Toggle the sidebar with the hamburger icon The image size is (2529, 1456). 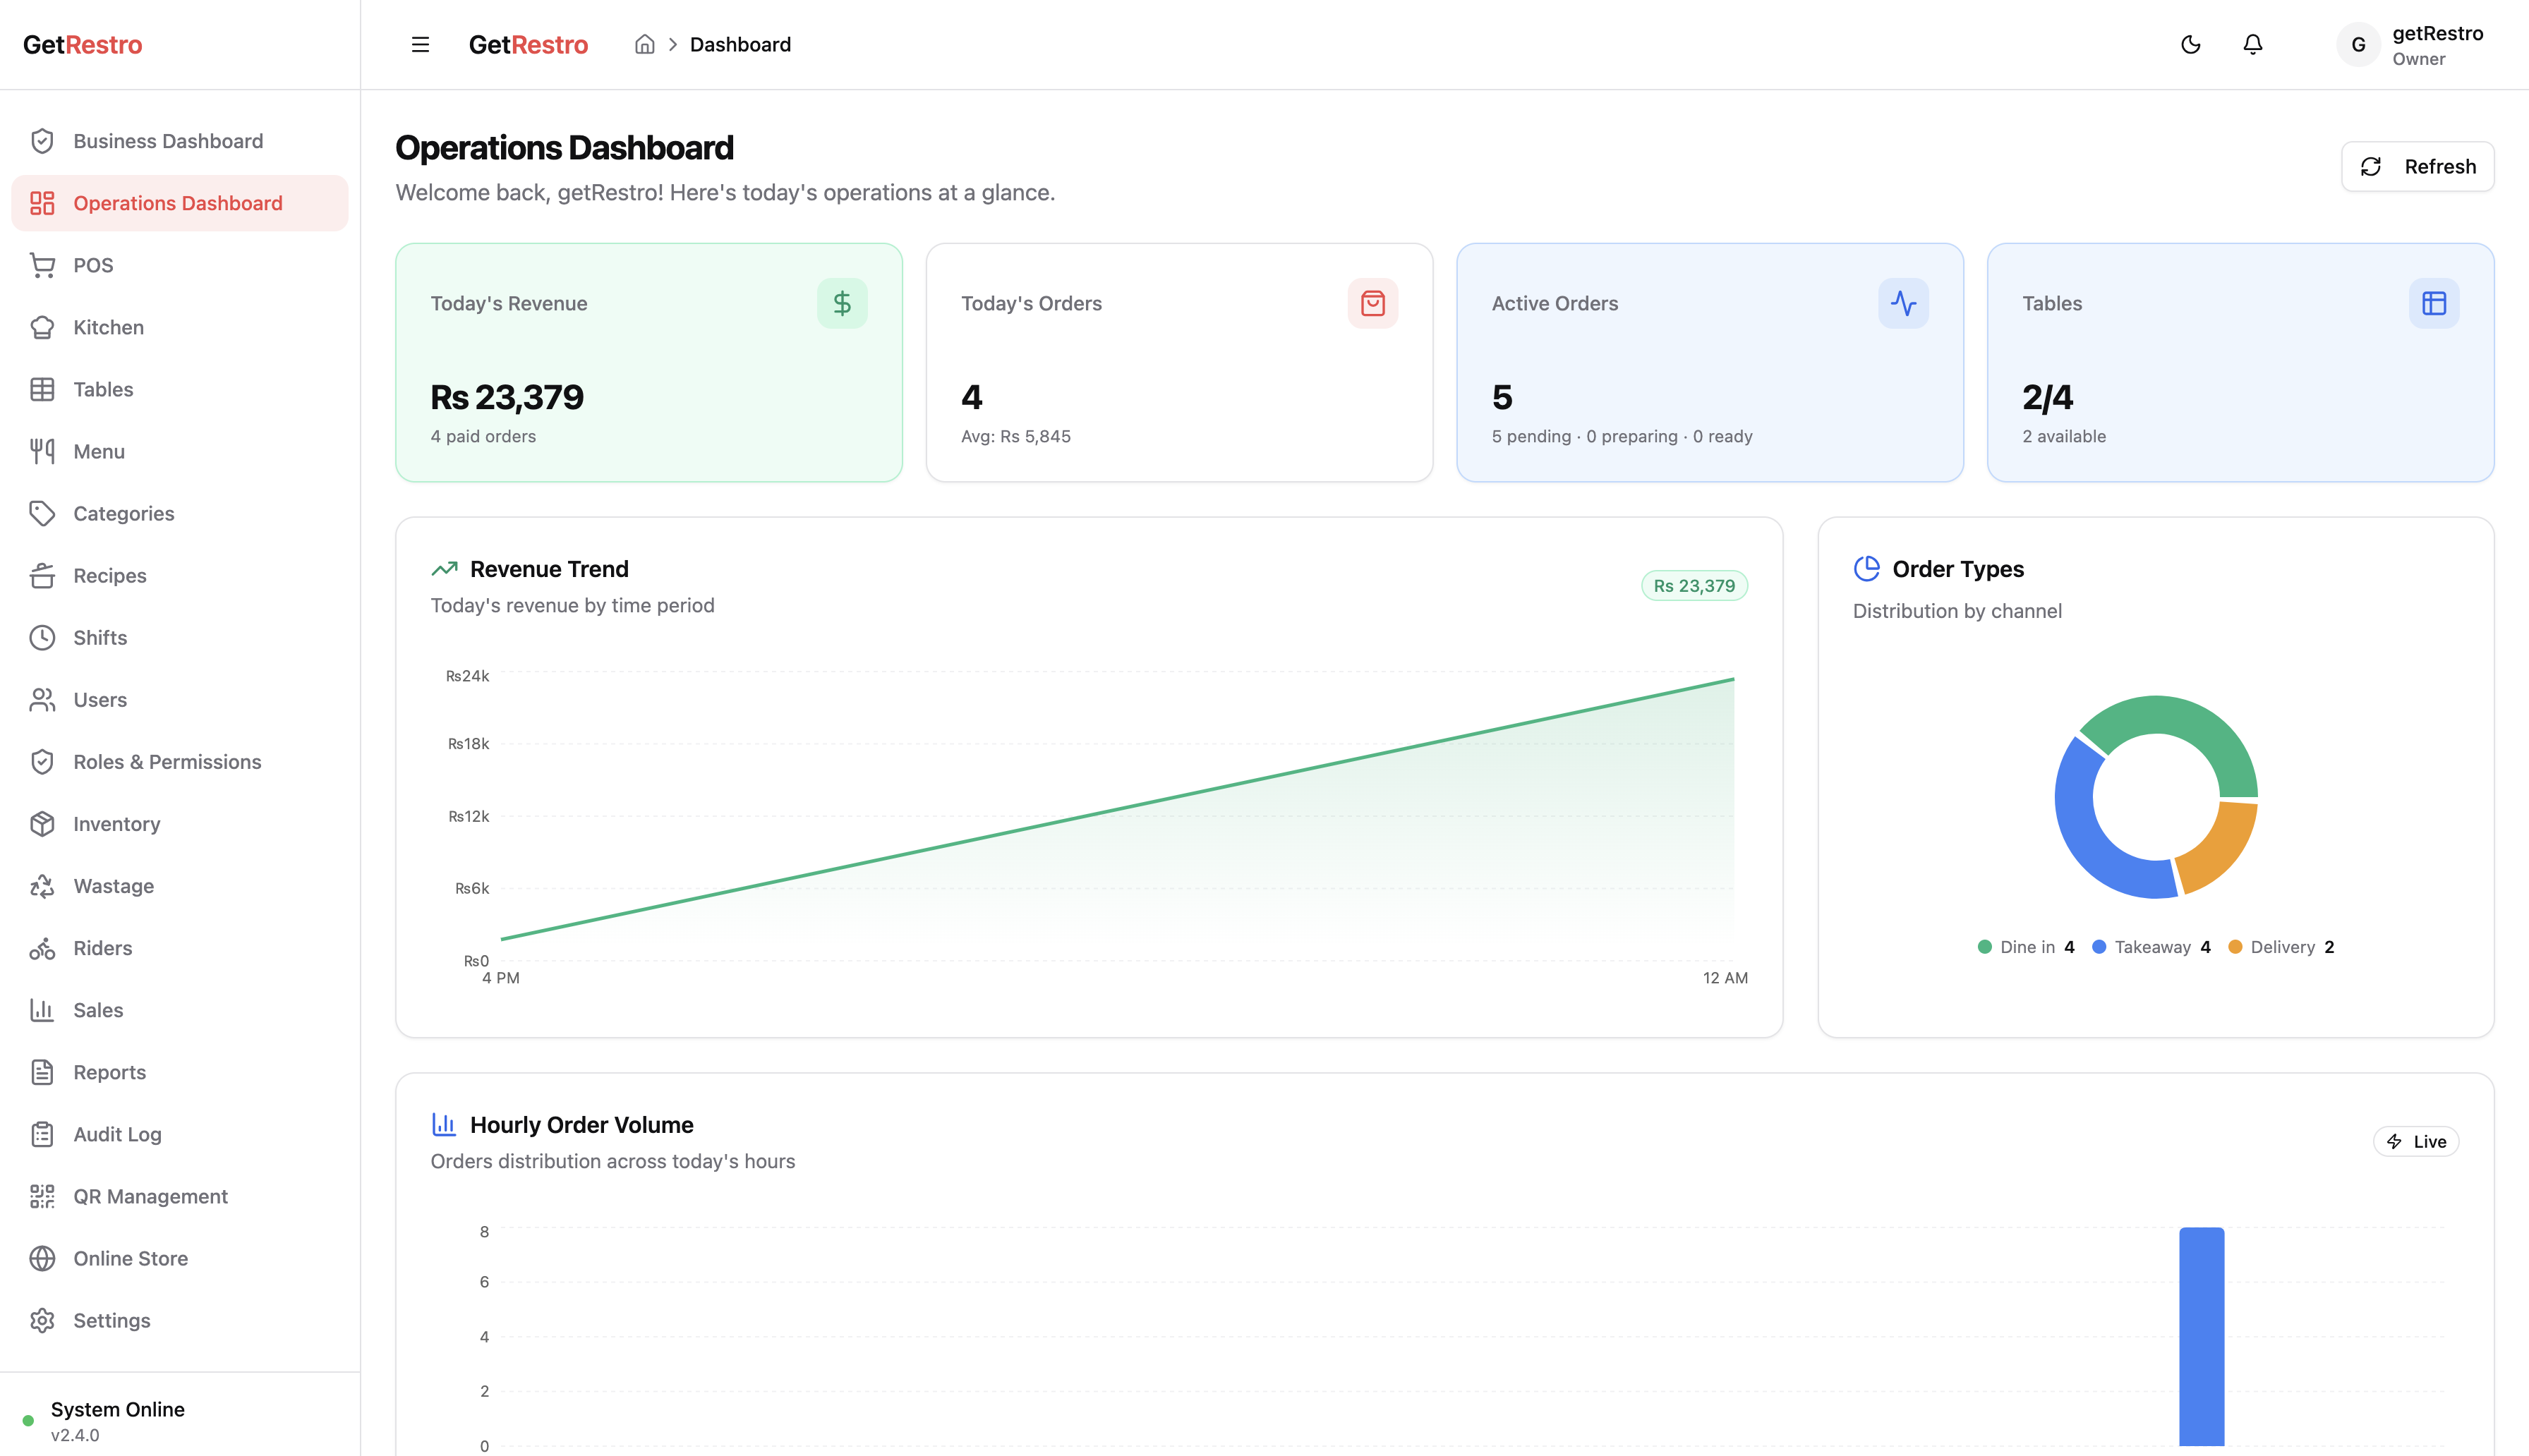click(419, 44)
